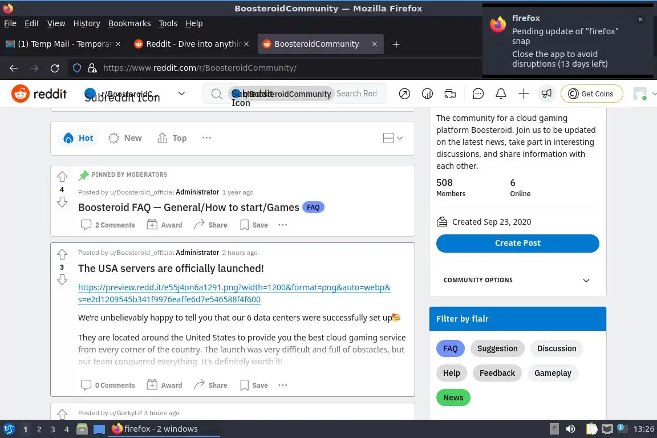Filter by Help flair
Viewport: 657px width, 438px height.
451,373
